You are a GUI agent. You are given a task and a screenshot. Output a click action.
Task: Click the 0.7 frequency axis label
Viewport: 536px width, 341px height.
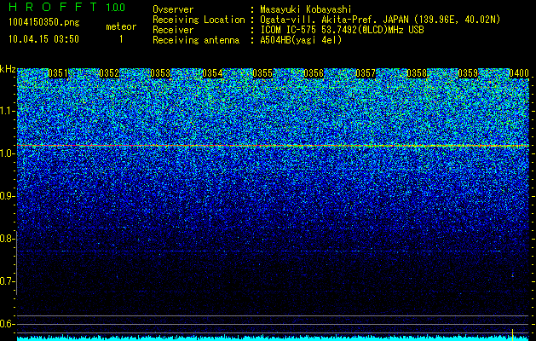coord(7,281)
